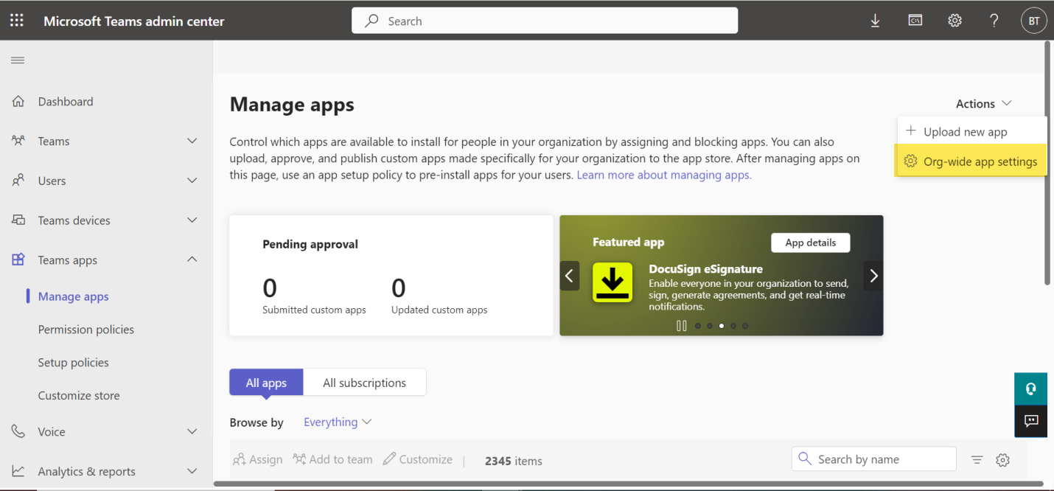Image resolution: width=1054 pixels, height=491 pixels.
Task: Collapse the Teams apps section chevron
Action: pyautogui.click(x=192, y=260)
